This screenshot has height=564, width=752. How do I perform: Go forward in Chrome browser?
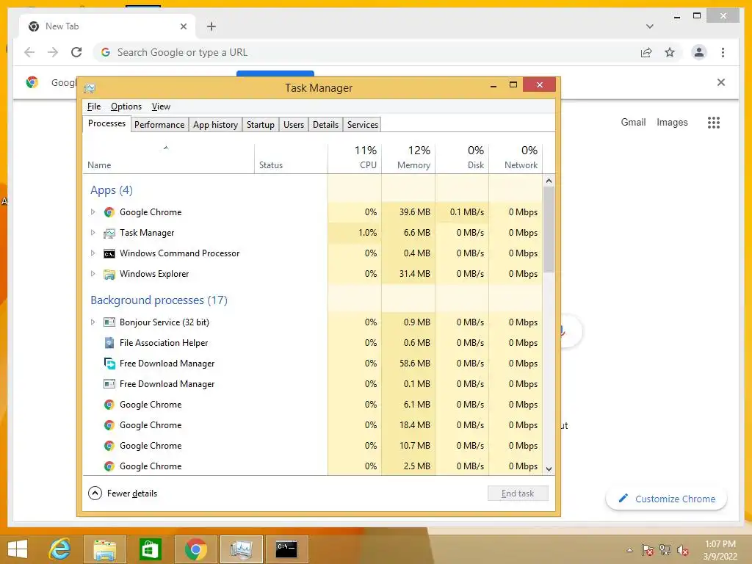[x=53, y=52]
